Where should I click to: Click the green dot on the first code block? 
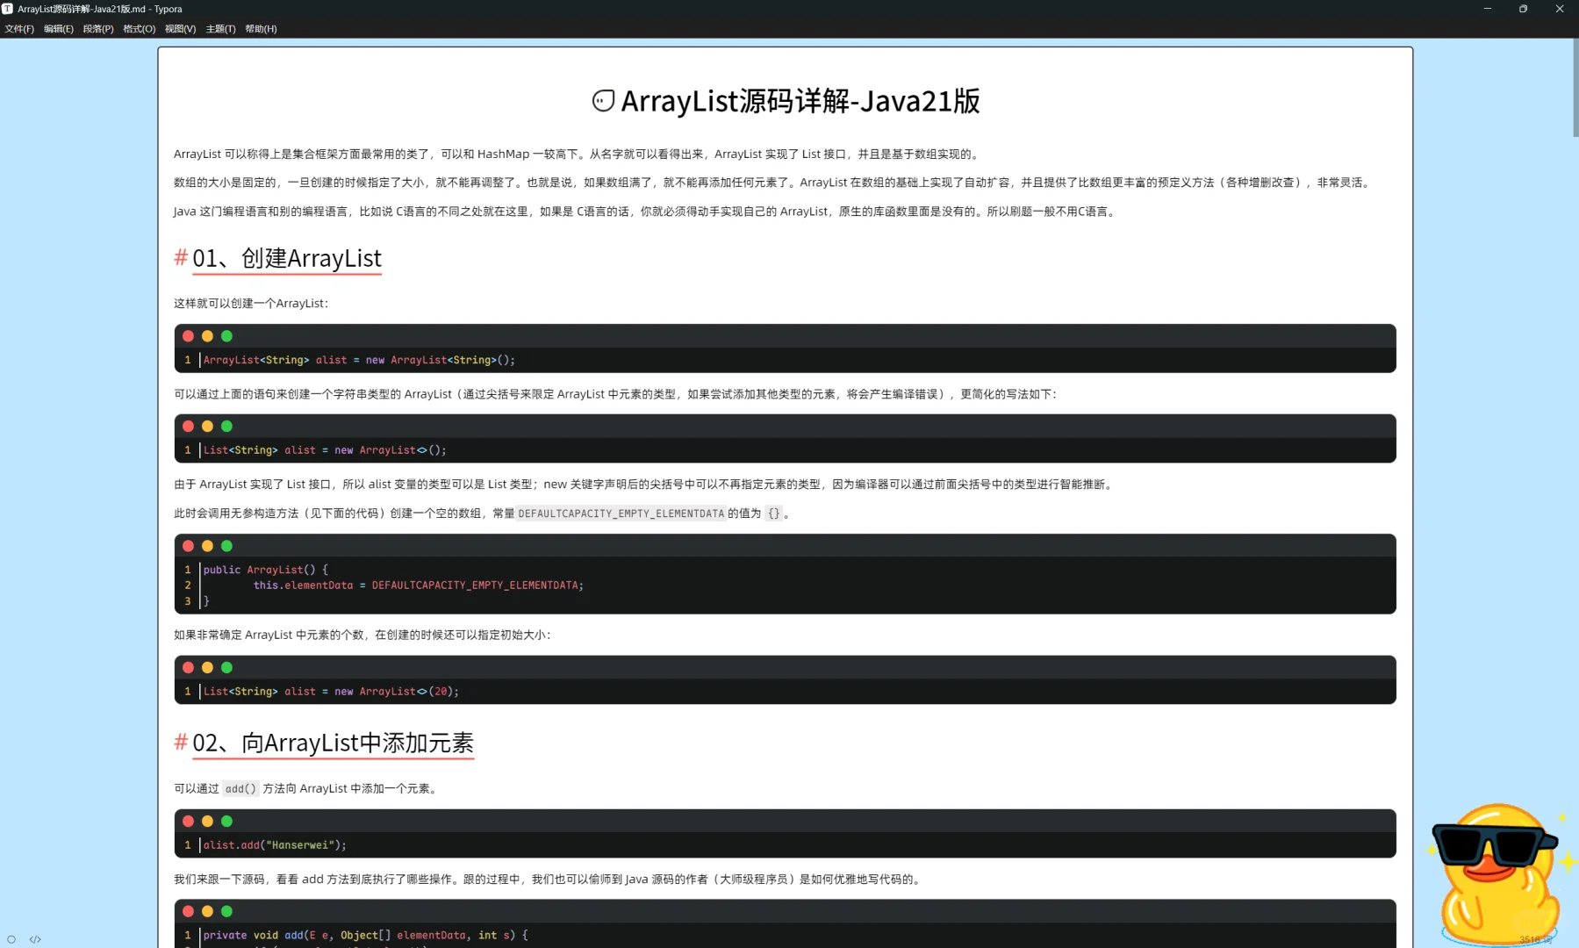[226, 336]
